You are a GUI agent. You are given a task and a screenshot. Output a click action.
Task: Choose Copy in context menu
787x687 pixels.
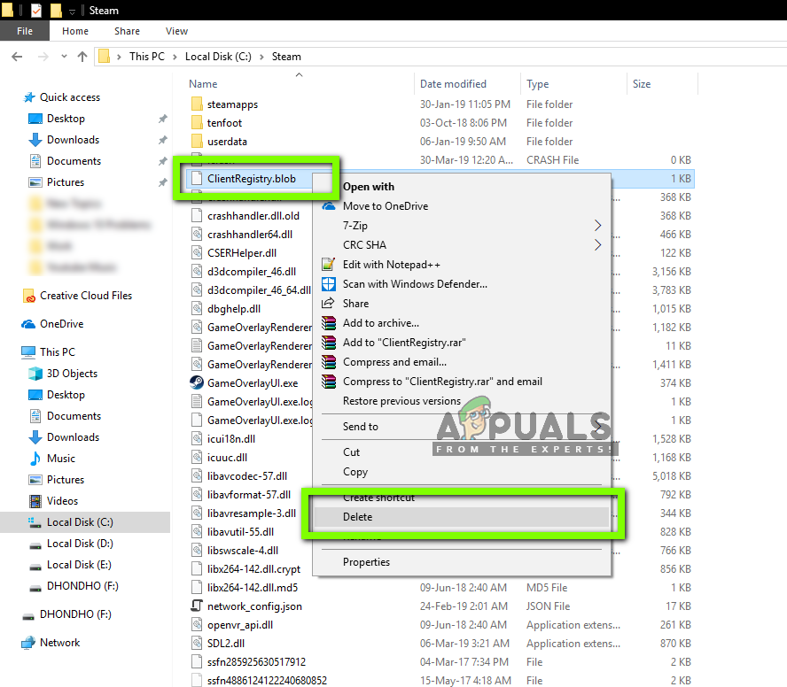click(355, 472)
